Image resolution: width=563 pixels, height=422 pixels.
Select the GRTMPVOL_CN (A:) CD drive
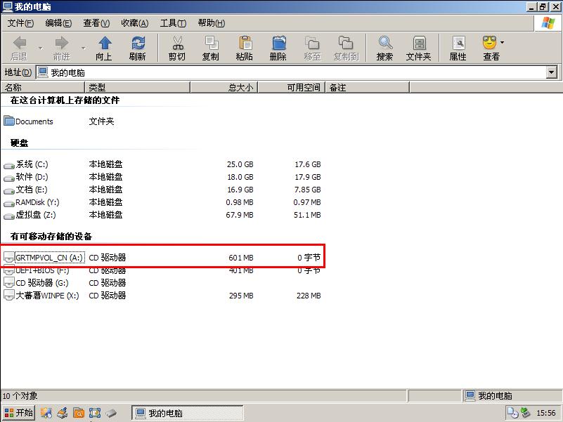pyautogui.click(x=42, y=257)
